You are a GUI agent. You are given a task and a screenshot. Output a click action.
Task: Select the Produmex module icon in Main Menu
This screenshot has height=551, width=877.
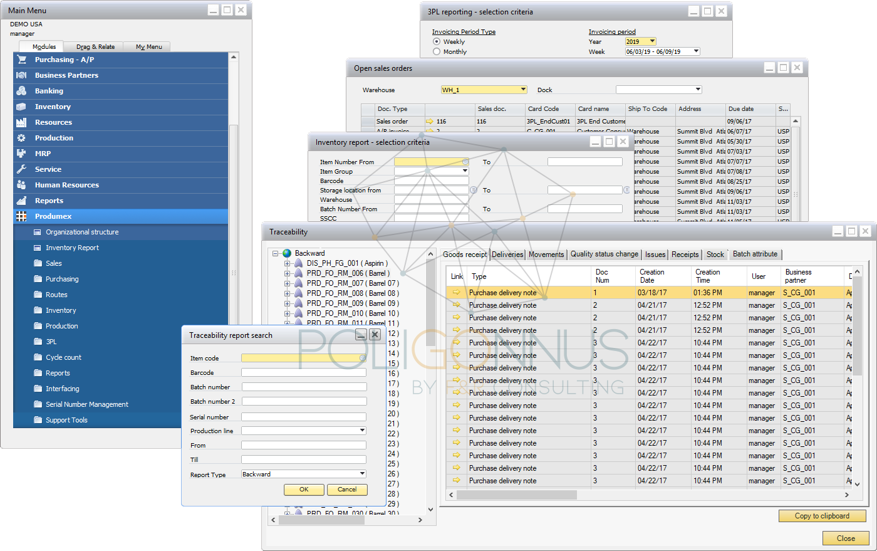pyautogui.click(x=21, y=216)
